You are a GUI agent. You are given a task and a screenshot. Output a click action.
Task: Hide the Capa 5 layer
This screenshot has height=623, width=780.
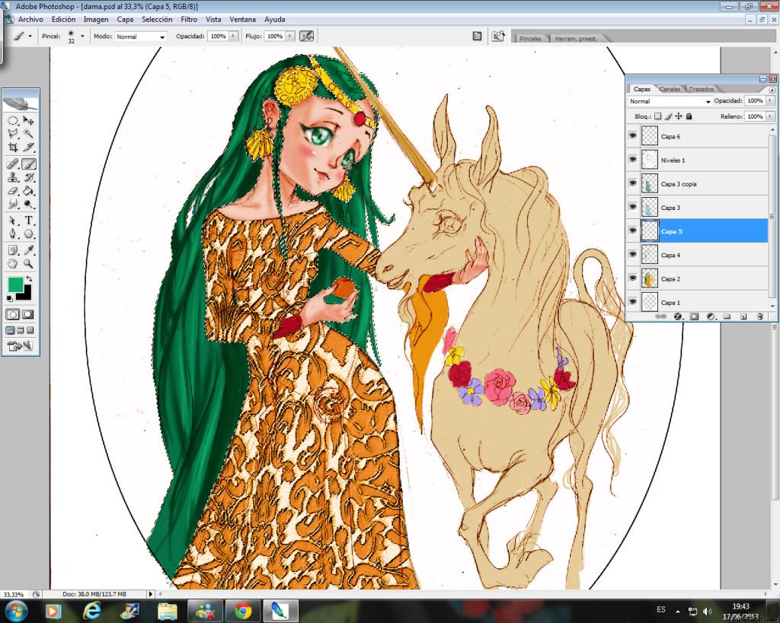633,230
